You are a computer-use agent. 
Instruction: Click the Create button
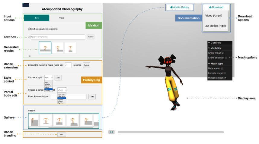(x=91, y=37)
